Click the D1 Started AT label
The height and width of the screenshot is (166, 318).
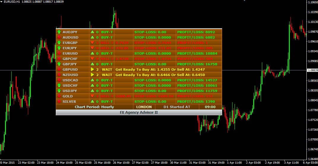pyautogui.click(x=177, y=107)
